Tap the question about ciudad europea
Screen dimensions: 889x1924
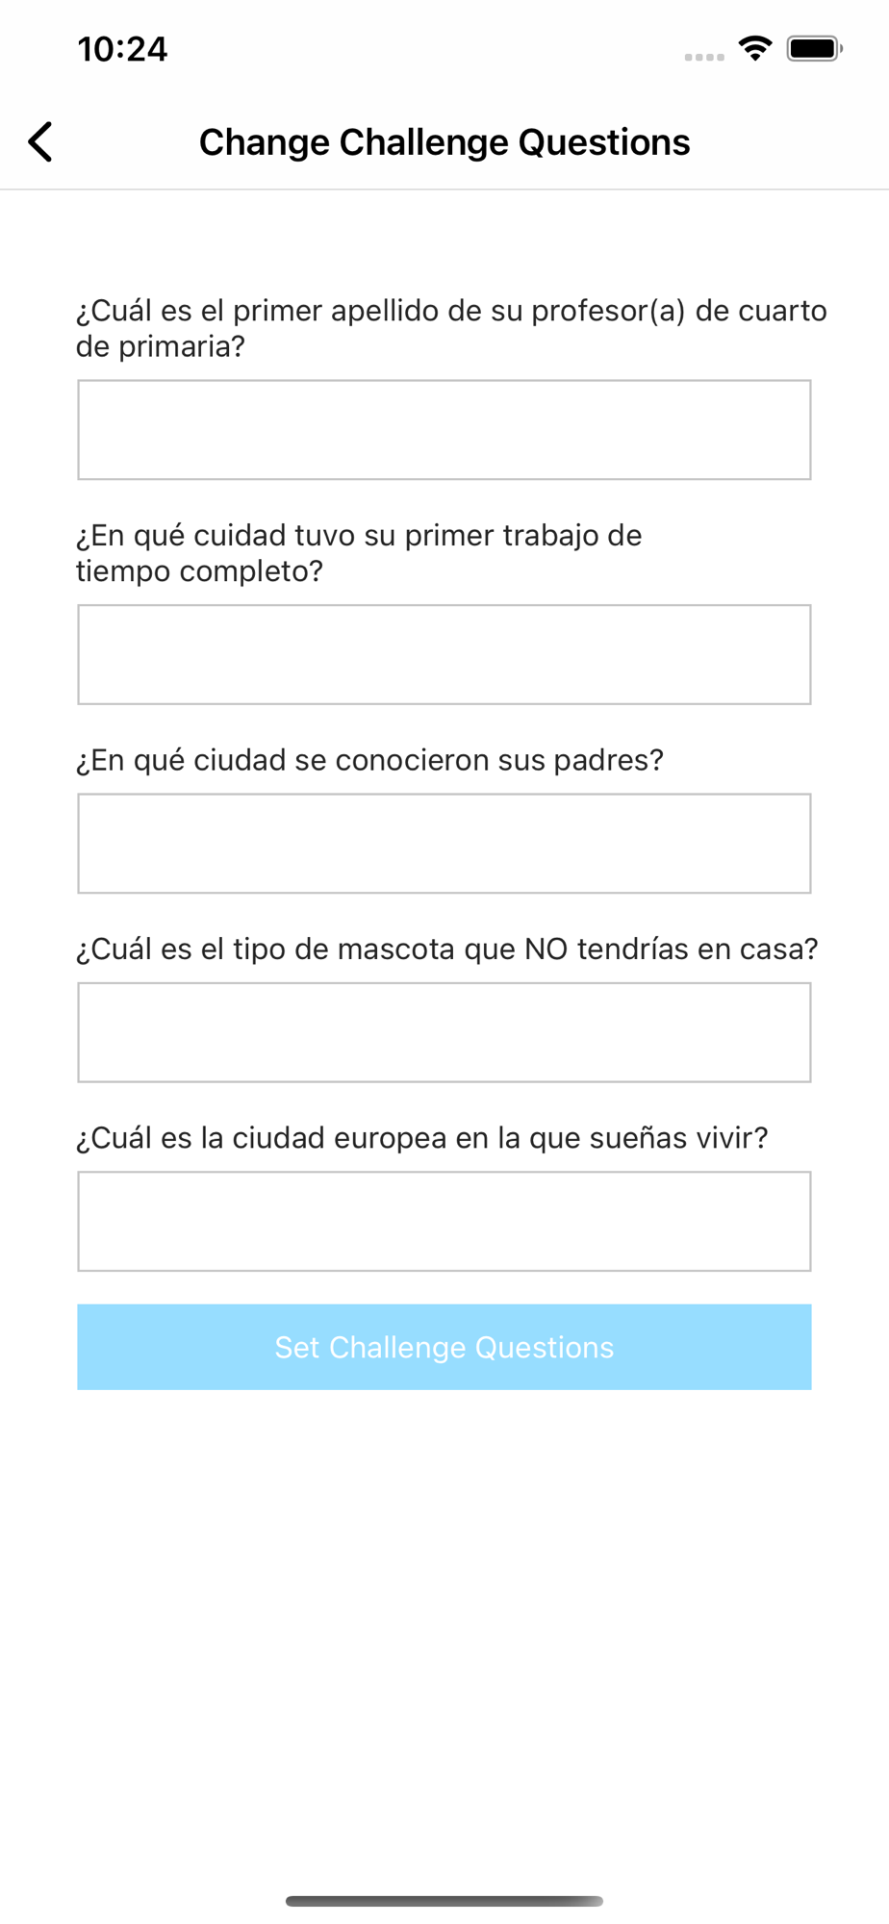421,1138
